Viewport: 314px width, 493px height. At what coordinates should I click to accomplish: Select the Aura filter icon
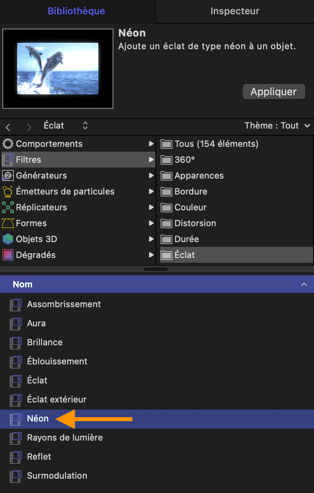[16, 323]
